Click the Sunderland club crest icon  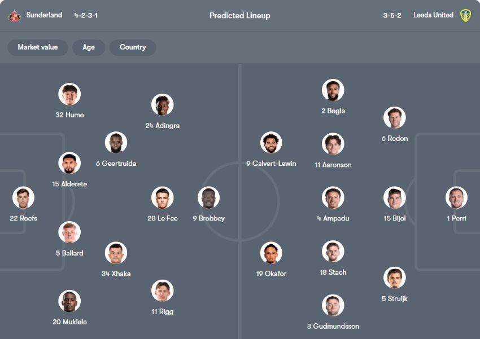coord(14,16)
